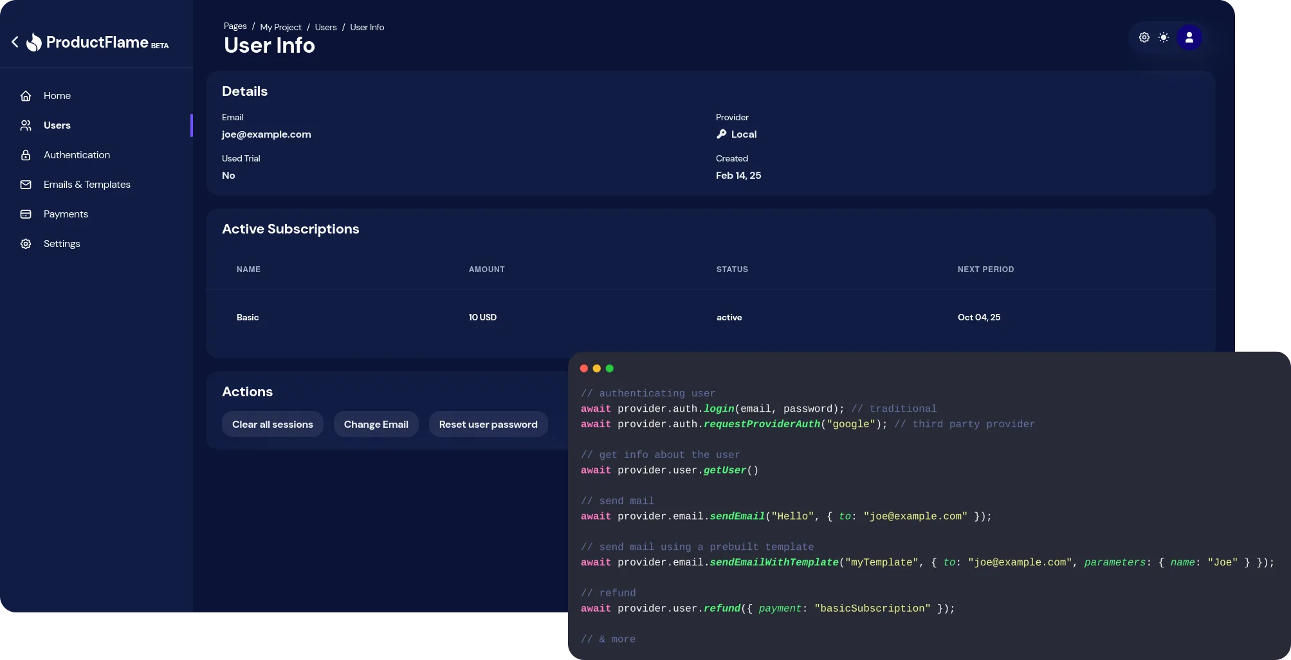Click the back arrow beside ProductFlame logo

point(15,42)
